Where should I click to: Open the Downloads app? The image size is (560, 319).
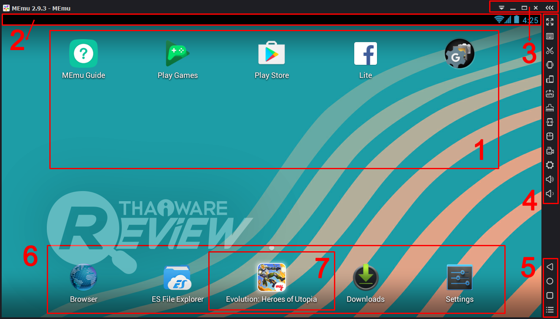pyautogui.click(x=366, y=277)
